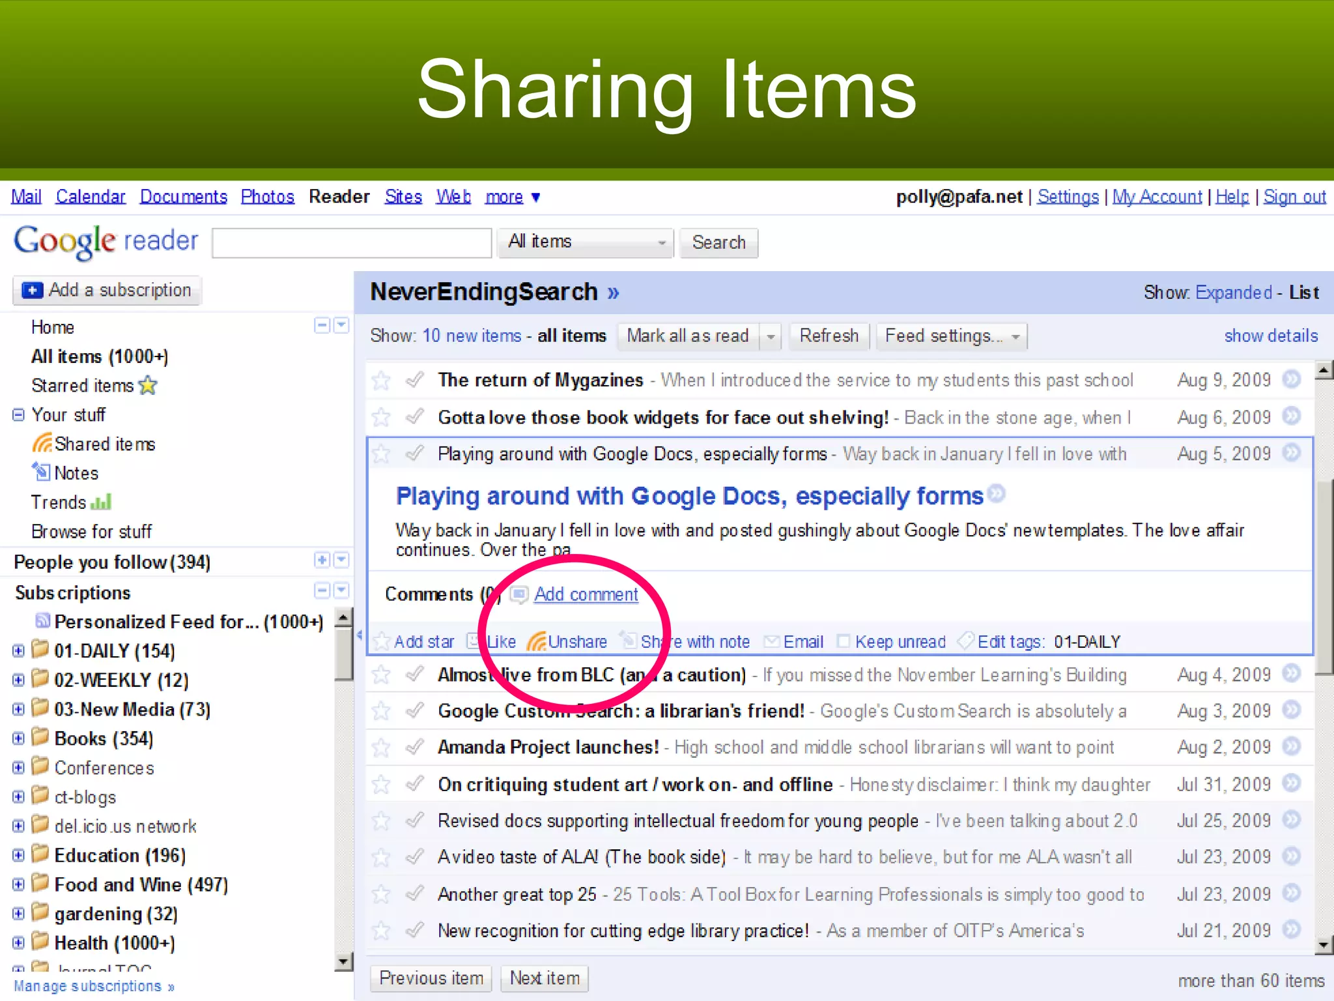This screenshot has width=1334, height=1001.
Task: Open original page arrow for Aug 6, 2009 item
Action: click(1291, 416)
